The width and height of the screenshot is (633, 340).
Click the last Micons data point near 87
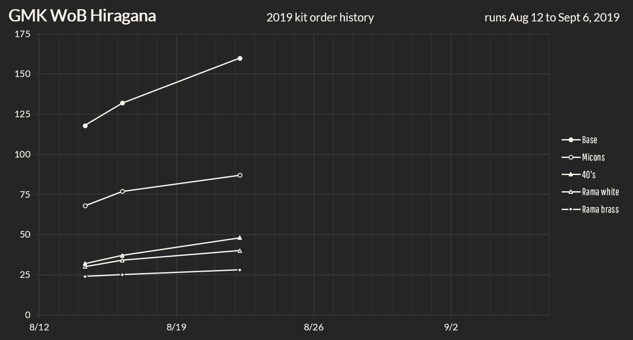point(240,175)
